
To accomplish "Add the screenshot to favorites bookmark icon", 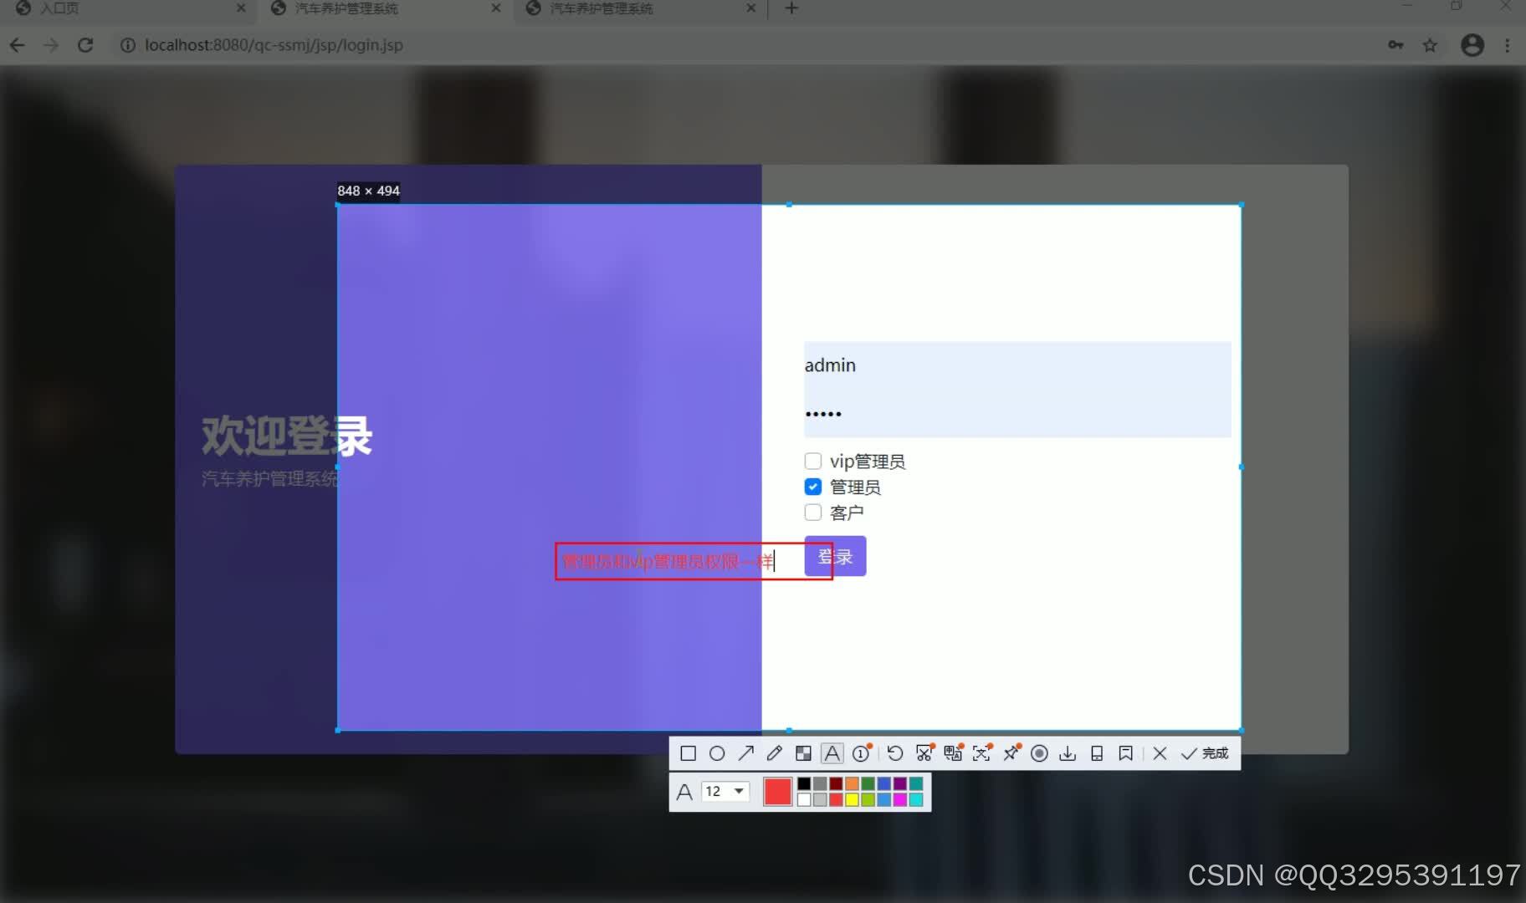I will coord(1126,753).
